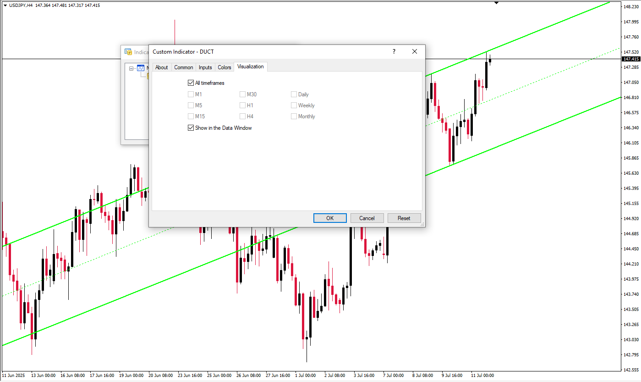The image size is (641, 382).
Task: Click the current price label 147.415
Action: coord(630,59)
